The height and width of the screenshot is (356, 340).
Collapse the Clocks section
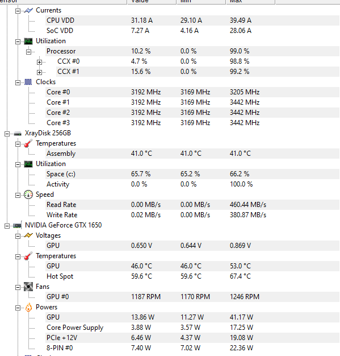coord(18,82)
